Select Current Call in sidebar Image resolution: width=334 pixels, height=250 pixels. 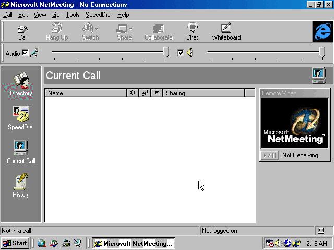[21, 152]
